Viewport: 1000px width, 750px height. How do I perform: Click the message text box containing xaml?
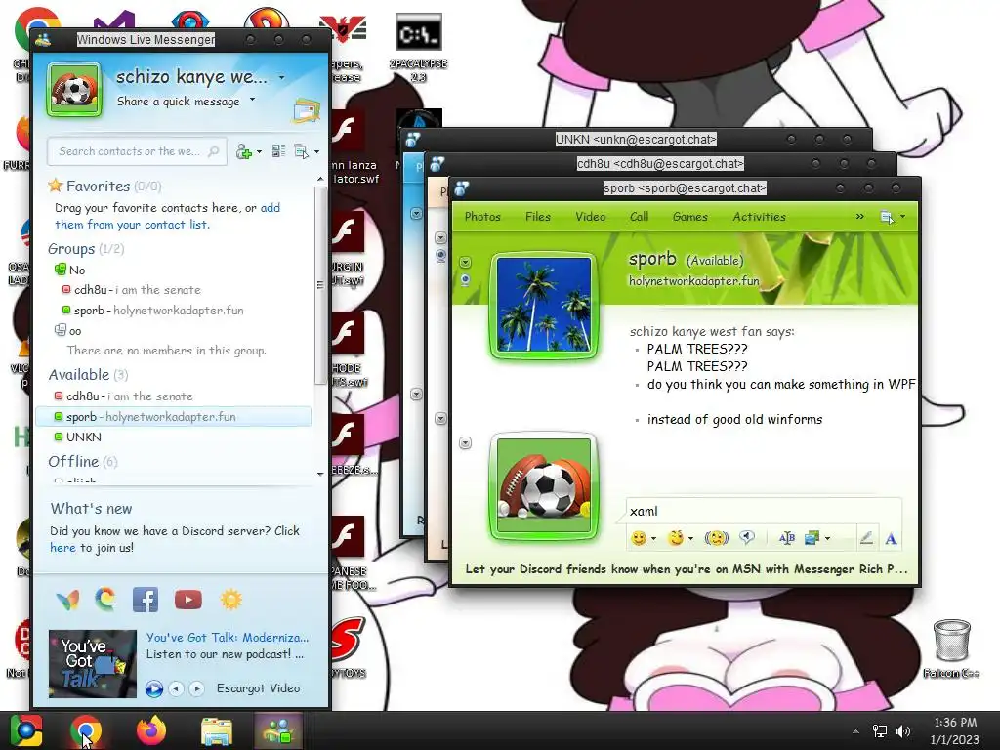(764, 511)
